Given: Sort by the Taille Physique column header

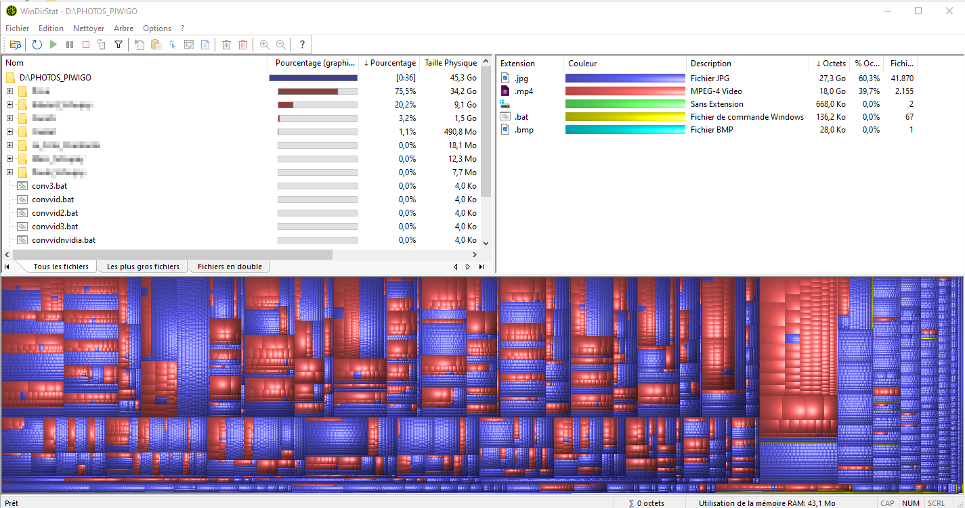Looking at the screenshot, I should (450, 63).
